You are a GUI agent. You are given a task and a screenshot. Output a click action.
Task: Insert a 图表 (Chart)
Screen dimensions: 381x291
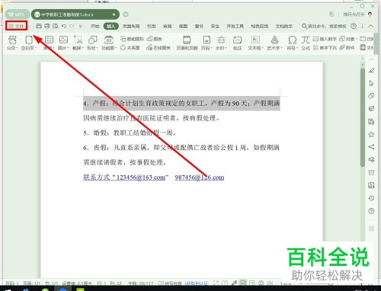click(155, 39)
